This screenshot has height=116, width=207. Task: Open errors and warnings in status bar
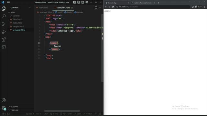(x=6, y=114)
